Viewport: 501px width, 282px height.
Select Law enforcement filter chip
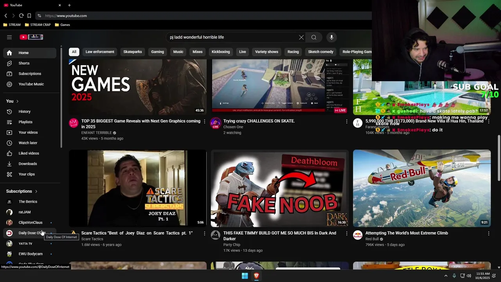click(100, 52)
